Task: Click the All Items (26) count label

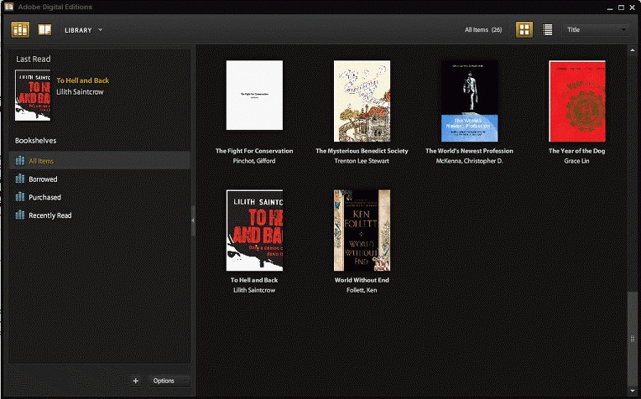Action: pos(483,30)
